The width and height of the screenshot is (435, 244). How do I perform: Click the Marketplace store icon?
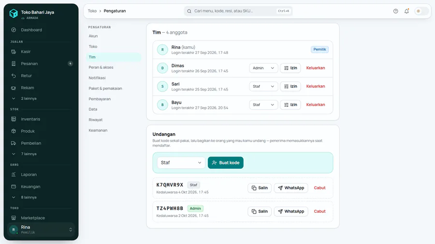[14, 218]
